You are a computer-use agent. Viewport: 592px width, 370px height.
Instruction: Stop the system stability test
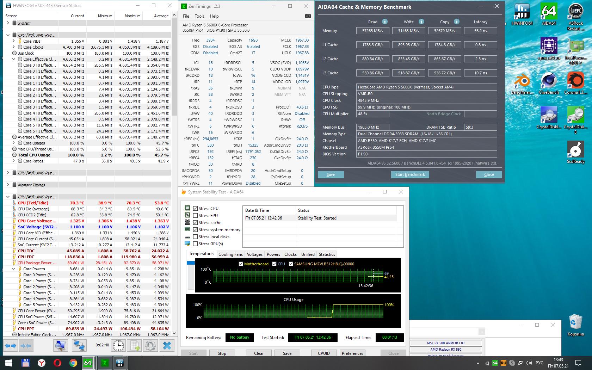tap(222, 353)
